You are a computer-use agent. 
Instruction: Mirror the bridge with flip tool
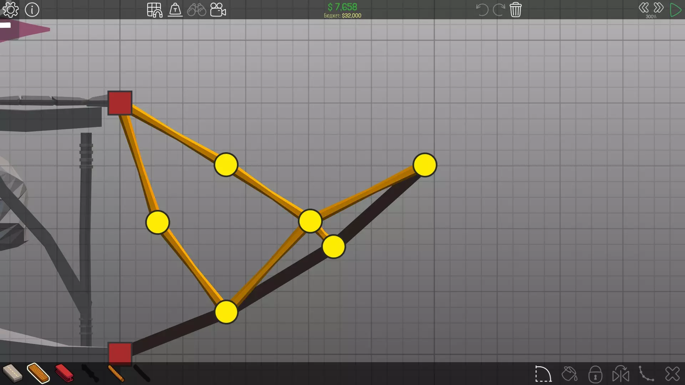tap(621, 374)
